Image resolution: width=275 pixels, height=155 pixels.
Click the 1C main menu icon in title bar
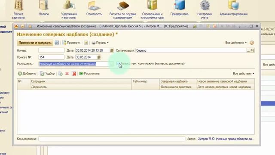(x=16, y=26)
